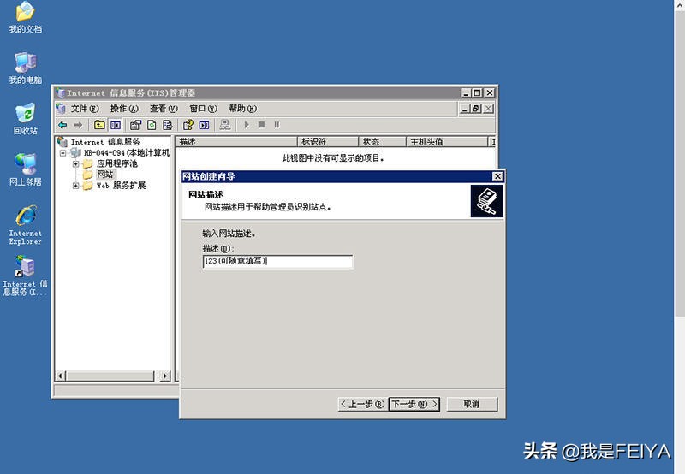Click the 主机头值 column header
The height and width of the screenshot is (474, 685).
[447, 142]
